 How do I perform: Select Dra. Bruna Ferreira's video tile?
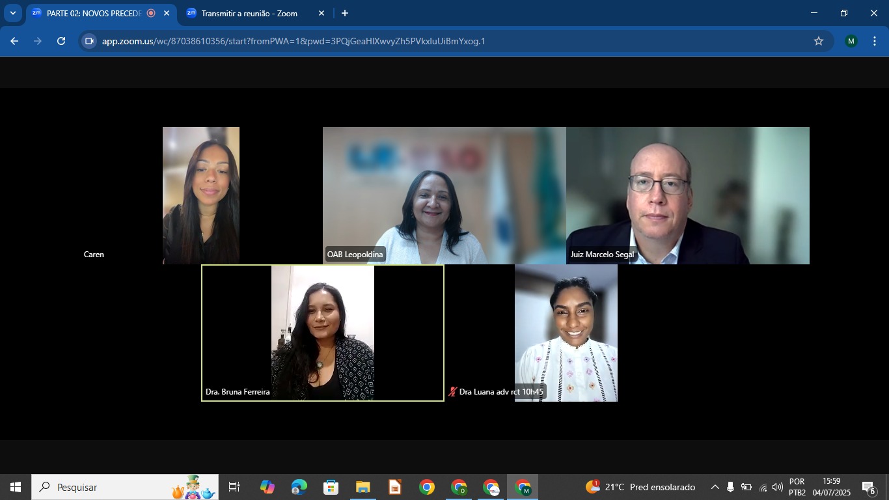pyautogui.click(x=323, y=333)
